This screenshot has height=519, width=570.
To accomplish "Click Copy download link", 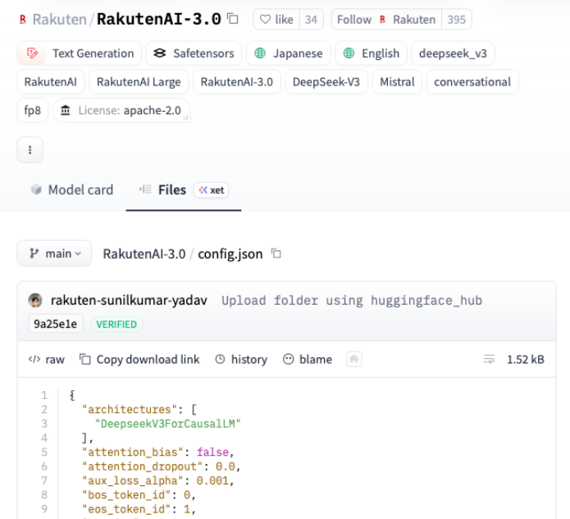I will [139, 359].
